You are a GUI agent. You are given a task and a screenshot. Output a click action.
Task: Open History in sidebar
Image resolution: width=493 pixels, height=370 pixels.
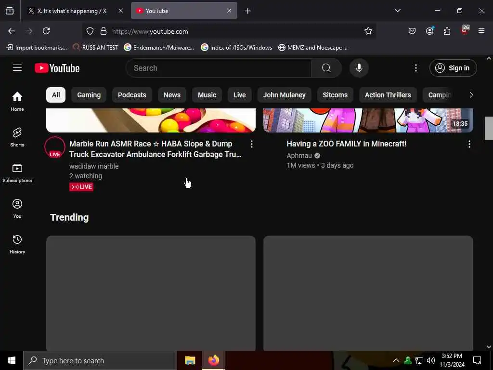click(17, 244)
